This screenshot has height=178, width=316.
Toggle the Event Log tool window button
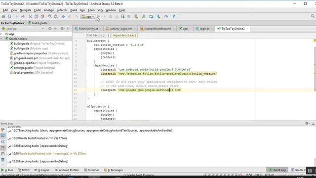[277, 170]
